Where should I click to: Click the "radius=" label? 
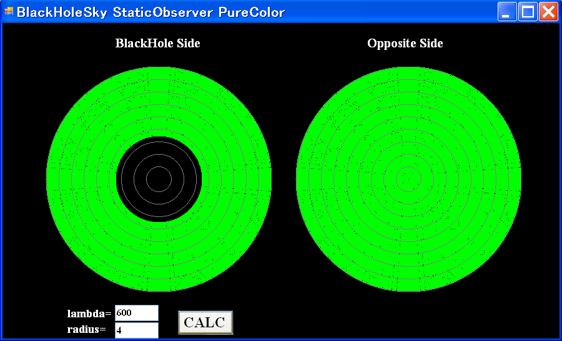[x=86, y=329]
